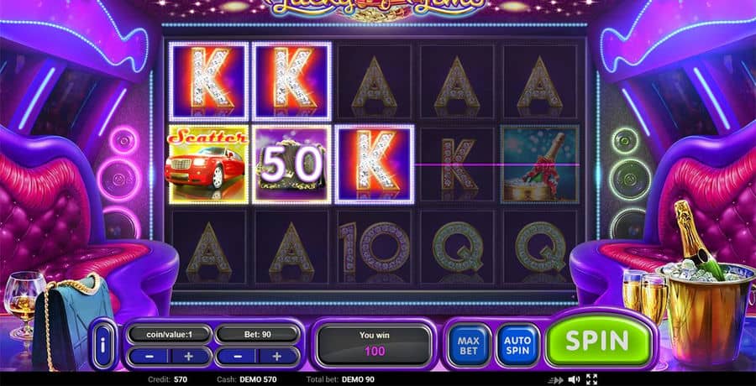Image resolution: width=756 pixels, height=386 pixels.
Task: Toggle fullscreen mode icon
Action: pos(591,379)
